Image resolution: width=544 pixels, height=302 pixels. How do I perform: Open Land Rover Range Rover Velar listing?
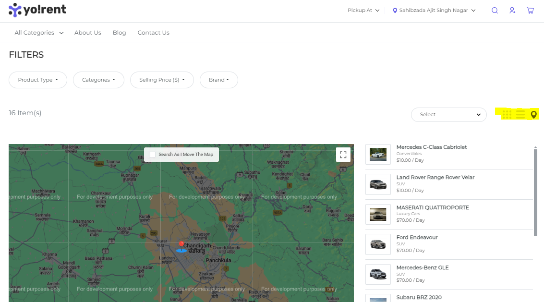(x=435, y=177)
